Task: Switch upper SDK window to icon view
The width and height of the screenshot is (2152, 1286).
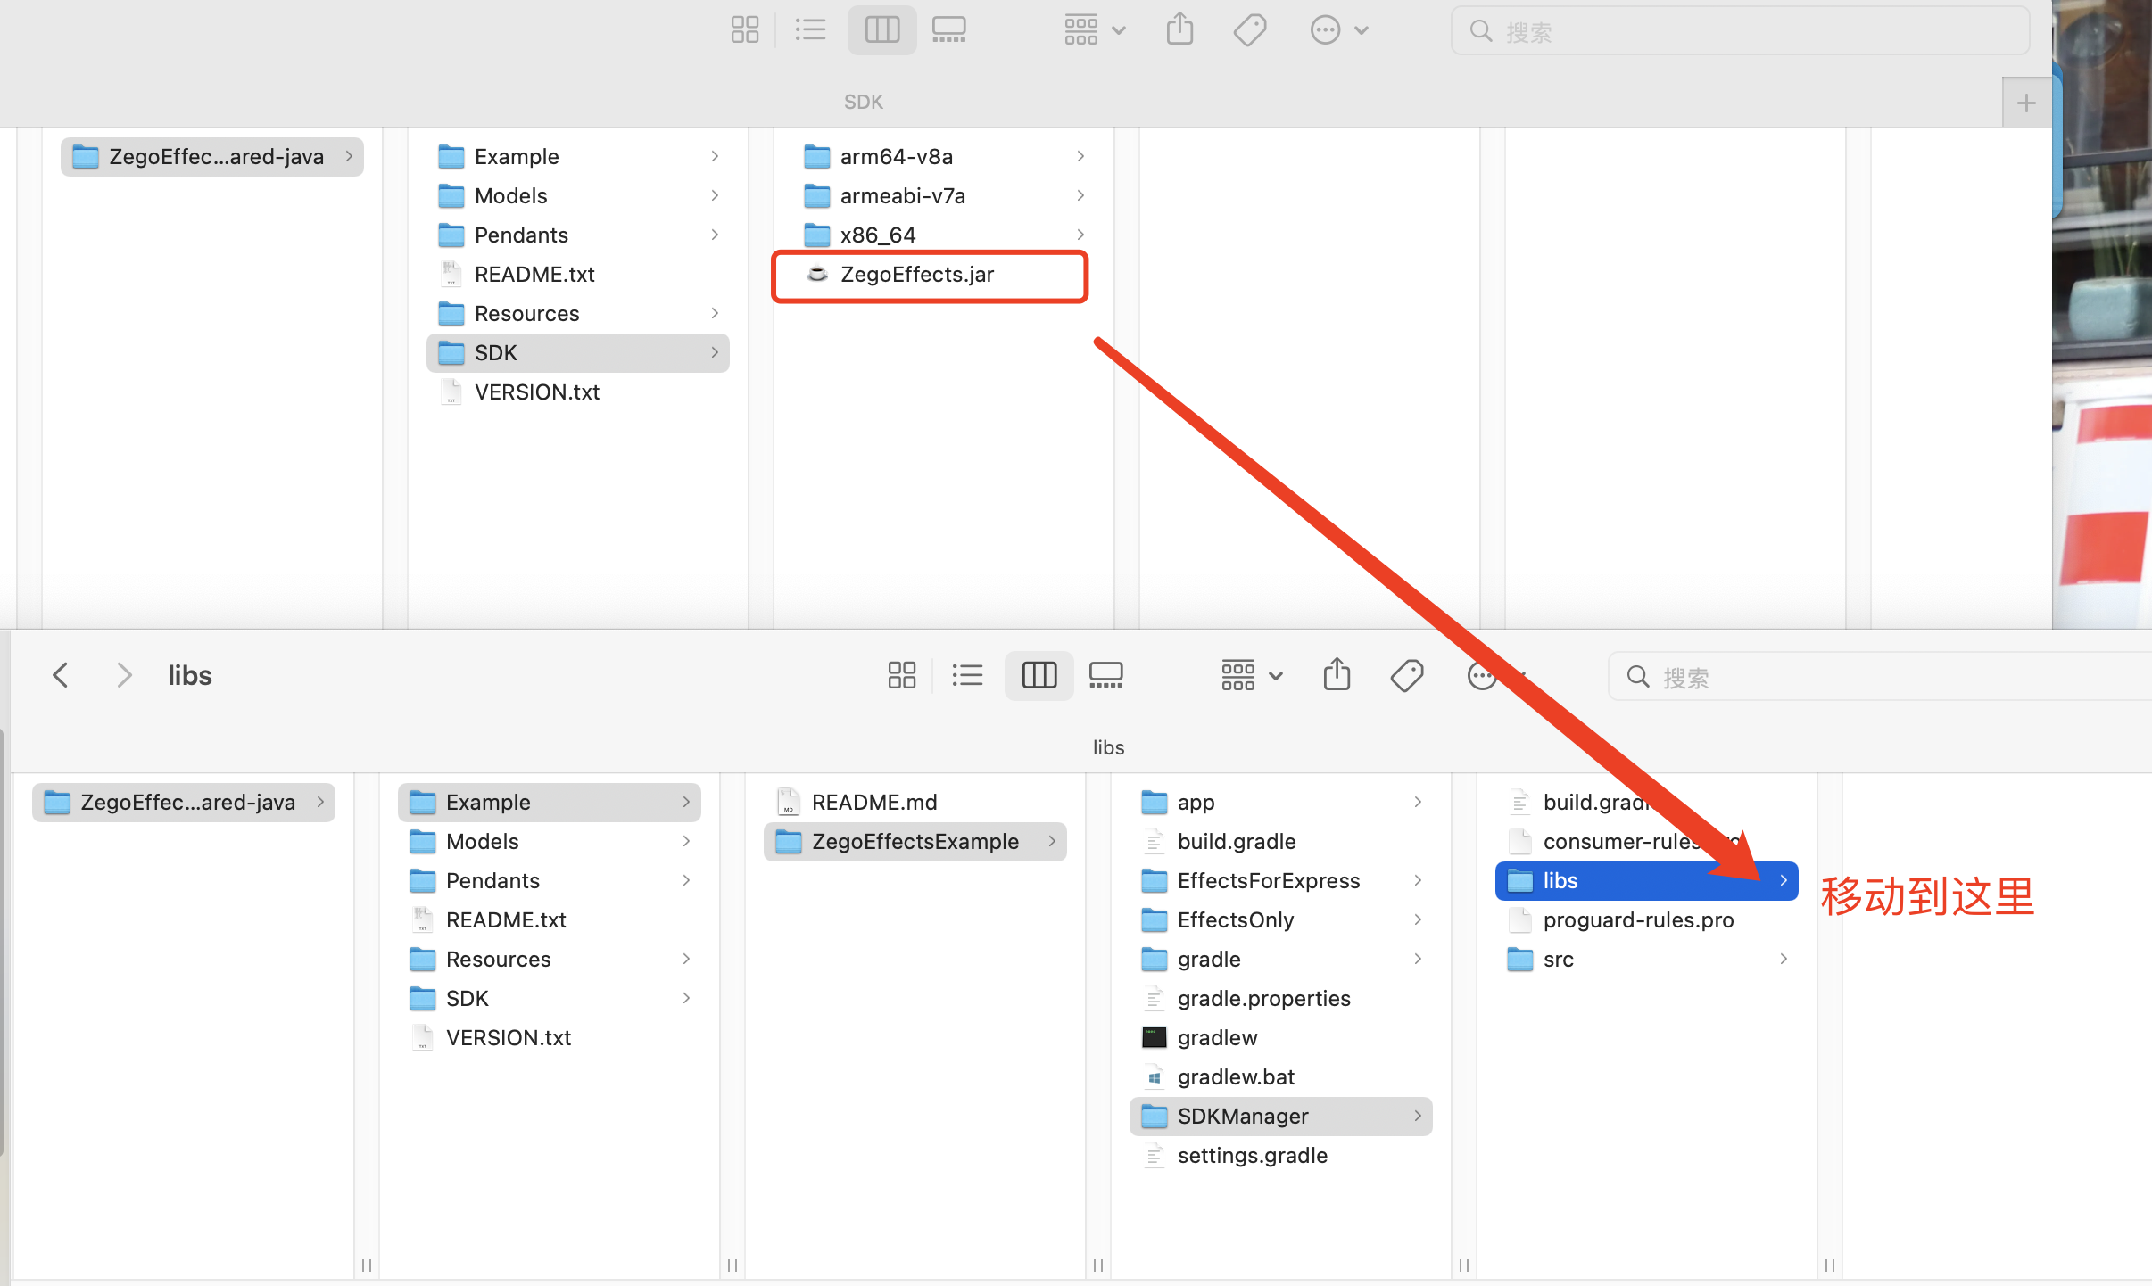Action: click(744, 30)
